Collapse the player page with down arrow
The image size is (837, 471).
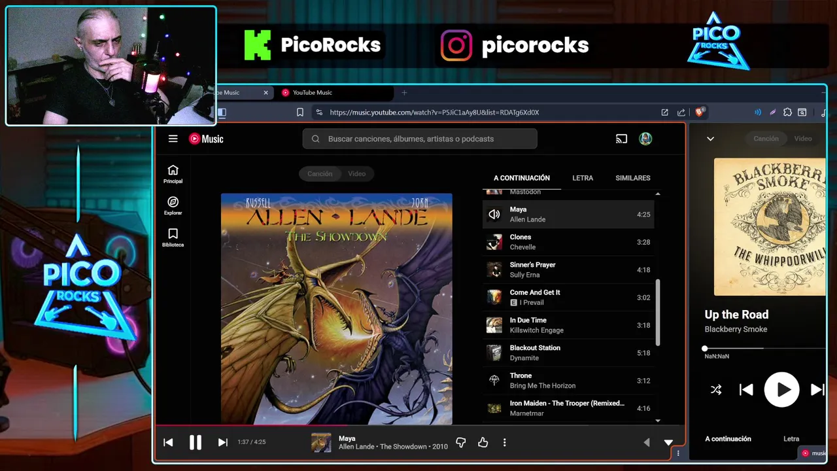(x=668, y=443)
